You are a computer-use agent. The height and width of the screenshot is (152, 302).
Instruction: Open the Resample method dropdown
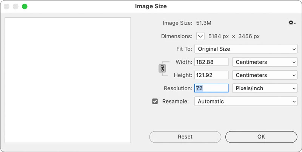coord(246,101)
